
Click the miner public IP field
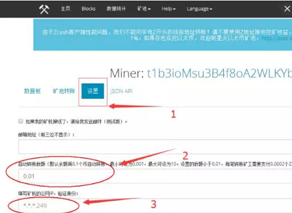[x=155, y=205]
